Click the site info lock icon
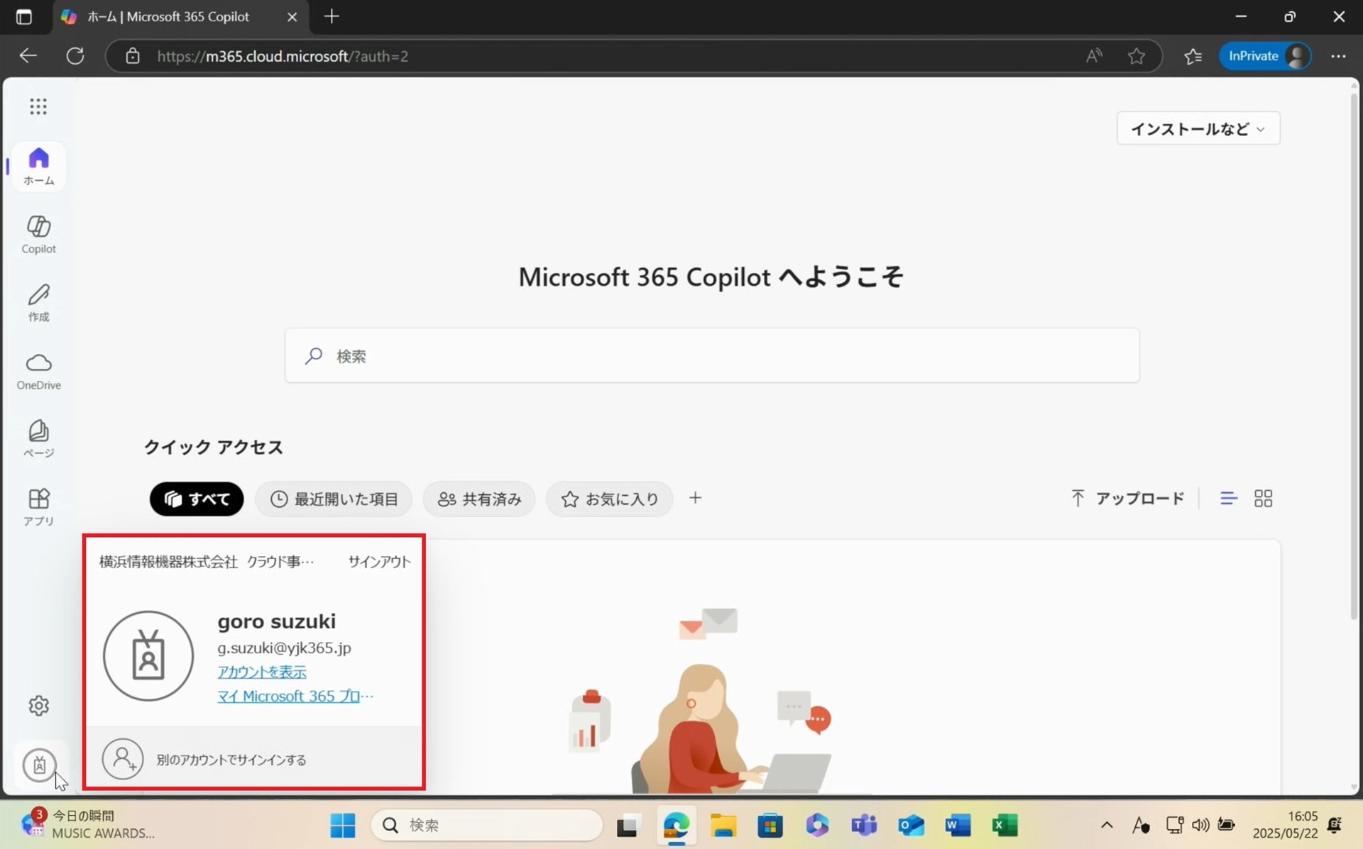The image size is (1363, 849). point(133,56)
